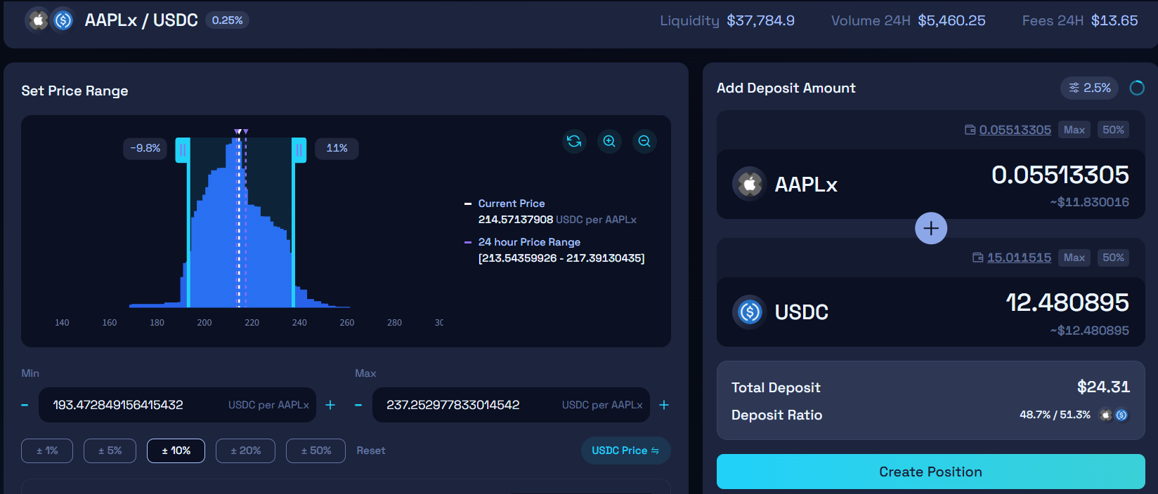This screenshot has height=494, width=1158.
Task: Click the Deposit Ratio 48.7% / 51.3%
Action: pos(1055,415)
